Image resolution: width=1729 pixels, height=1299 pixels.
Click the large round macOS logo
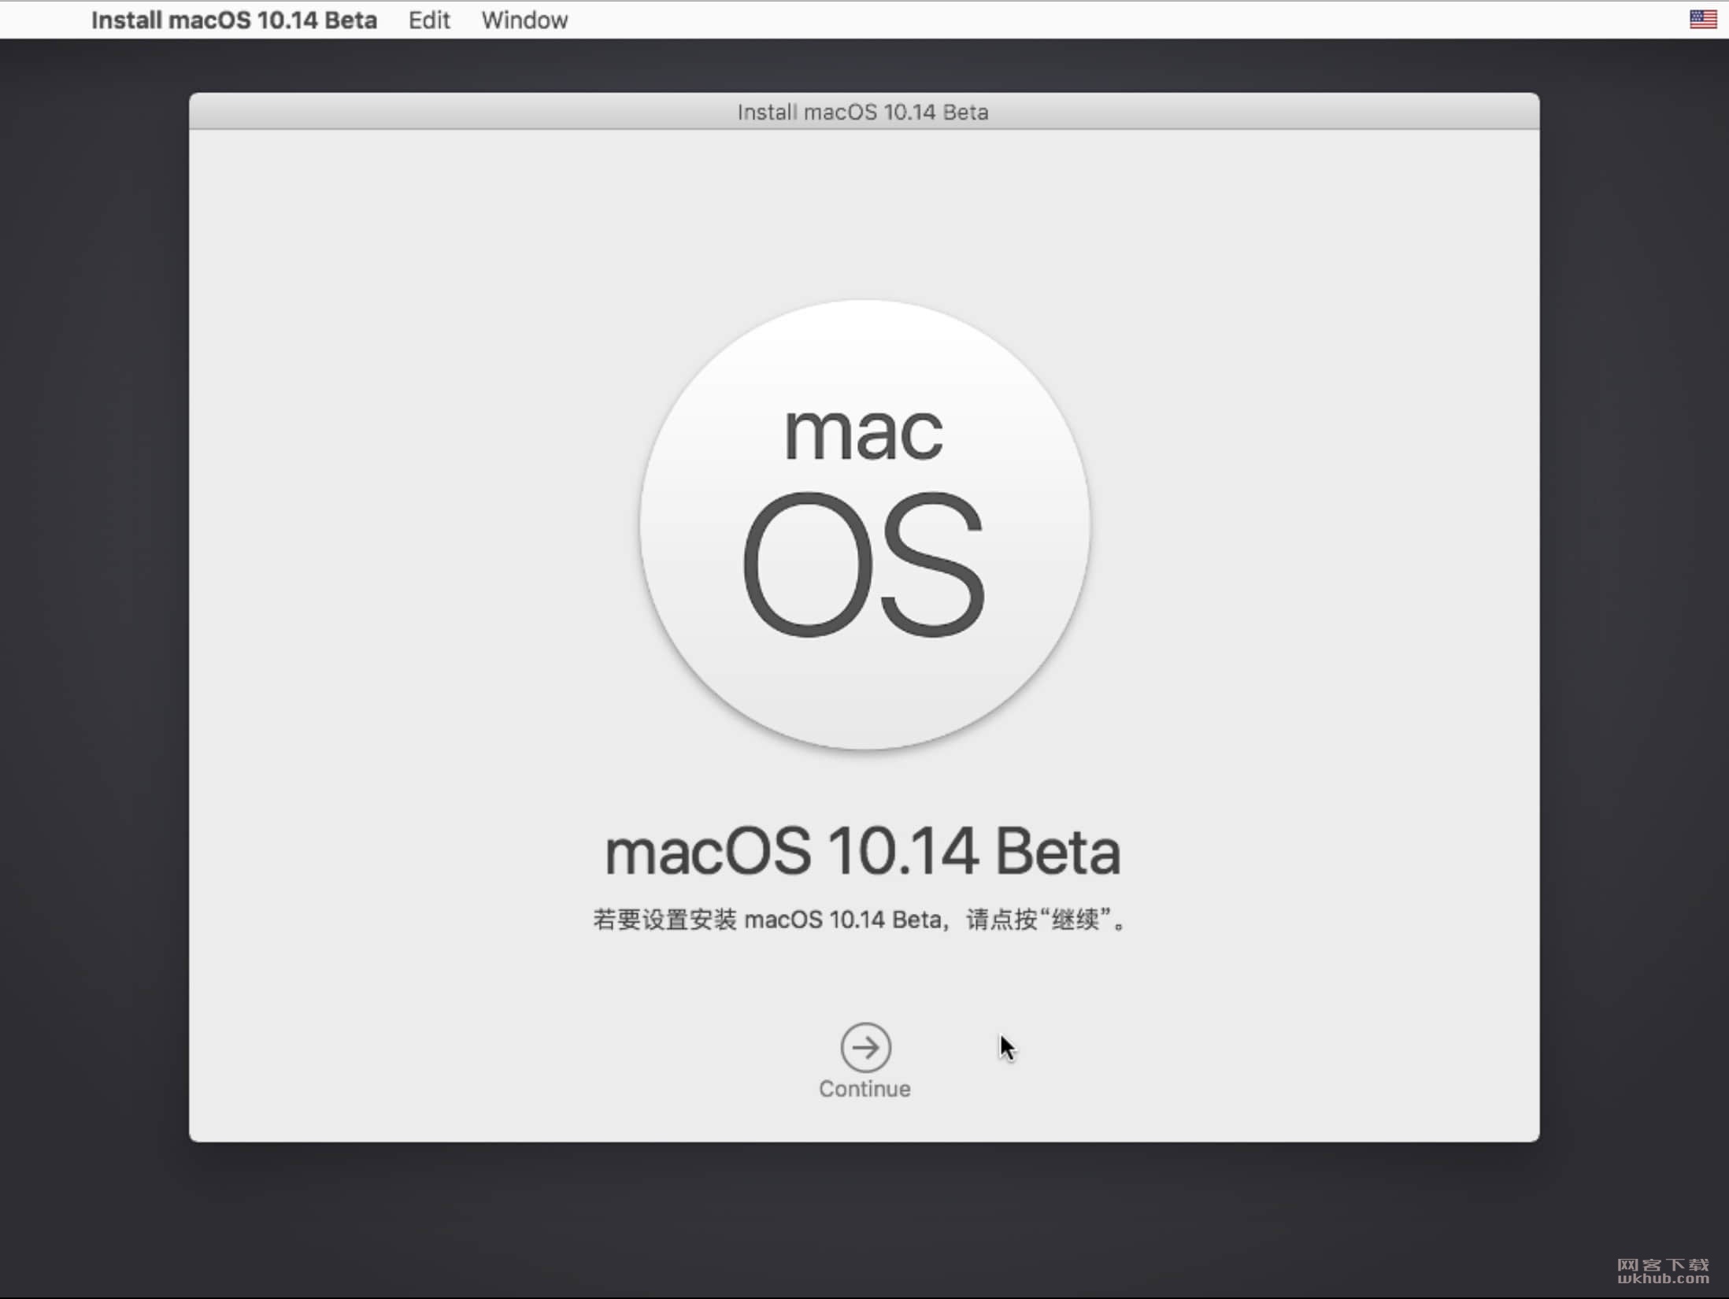pos(864,524)
